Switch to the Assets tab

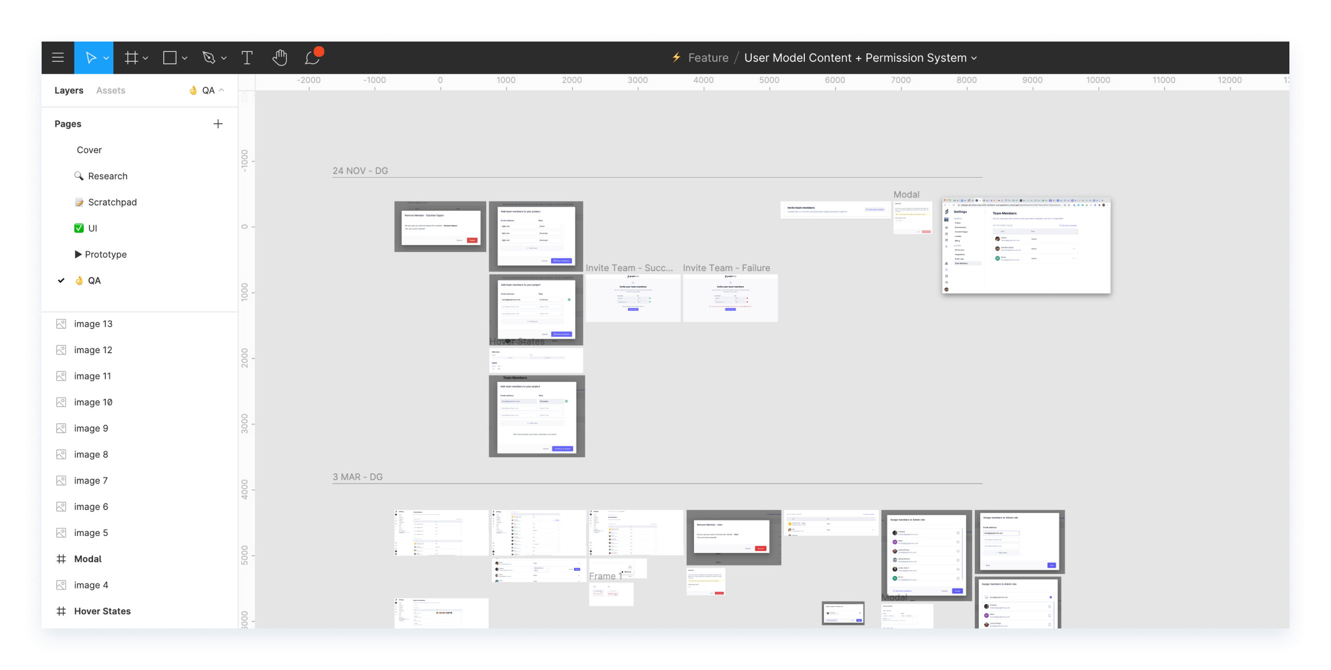point(110,90)
